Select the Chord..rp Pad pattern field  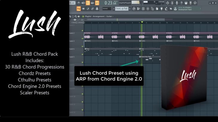pos(122,9)
